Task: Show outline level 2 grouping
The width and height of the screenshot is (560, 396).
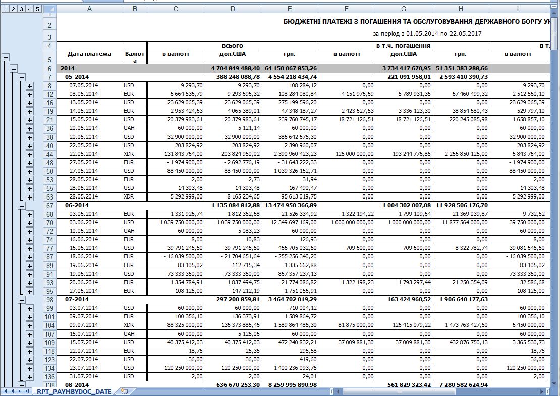Action: (x=13, y=9)
